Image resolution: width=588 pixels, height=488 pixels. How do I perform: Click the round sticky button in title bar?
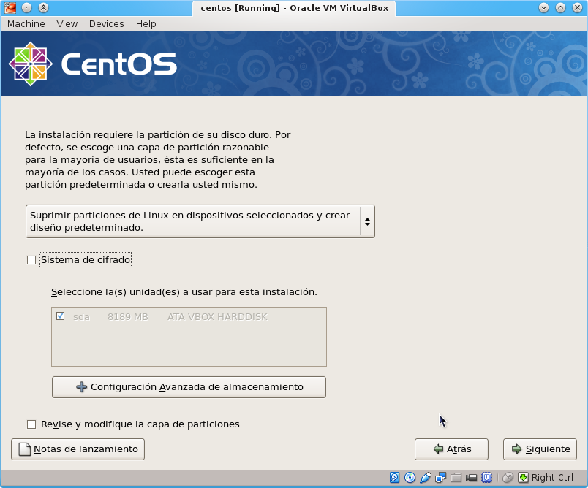[26, 7]
